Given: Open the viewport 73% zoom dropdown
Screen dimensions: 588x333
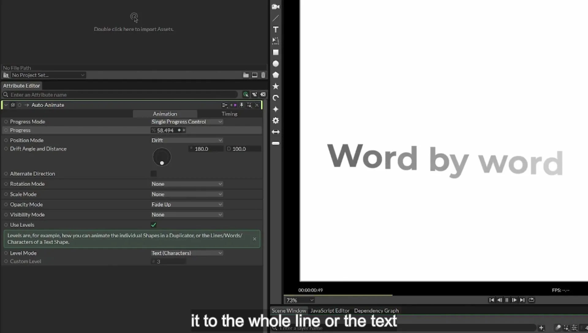Looking at the screenshot, I should (x=300, y=300).
